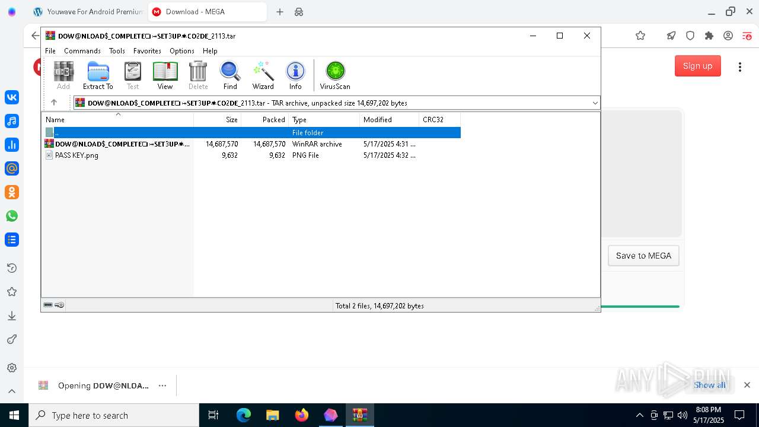This screenshot has width=759, height=427.
Task: Open Firefox from taskbar
Action: point(302,415)
